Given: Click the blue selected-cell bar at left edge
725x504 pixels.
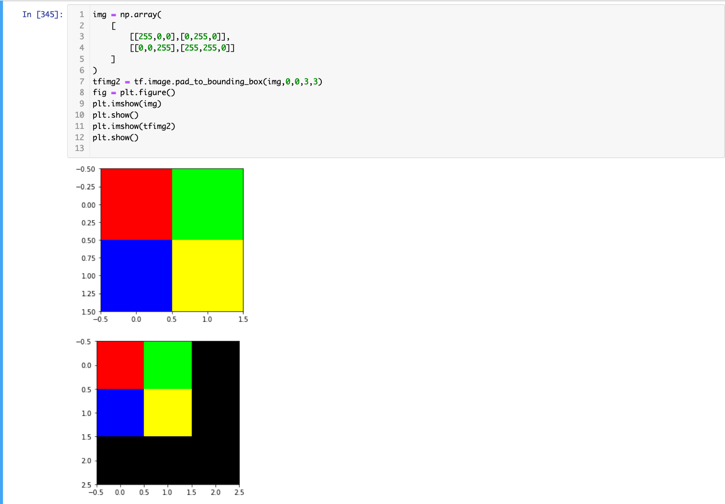Looking at the screenshot, I should 1,252.
